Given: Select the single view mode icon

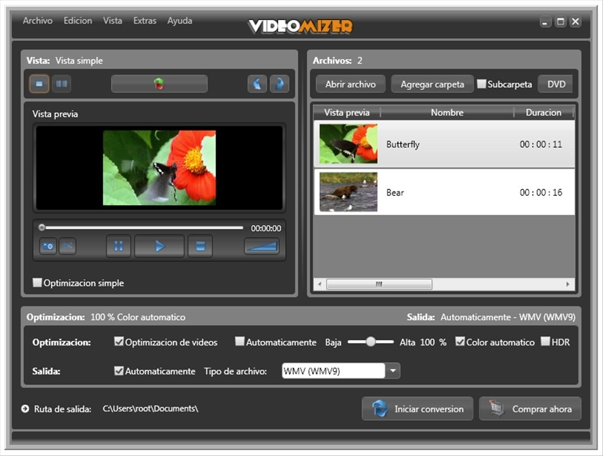Looking at the screenshot, I should click(39, 84).
